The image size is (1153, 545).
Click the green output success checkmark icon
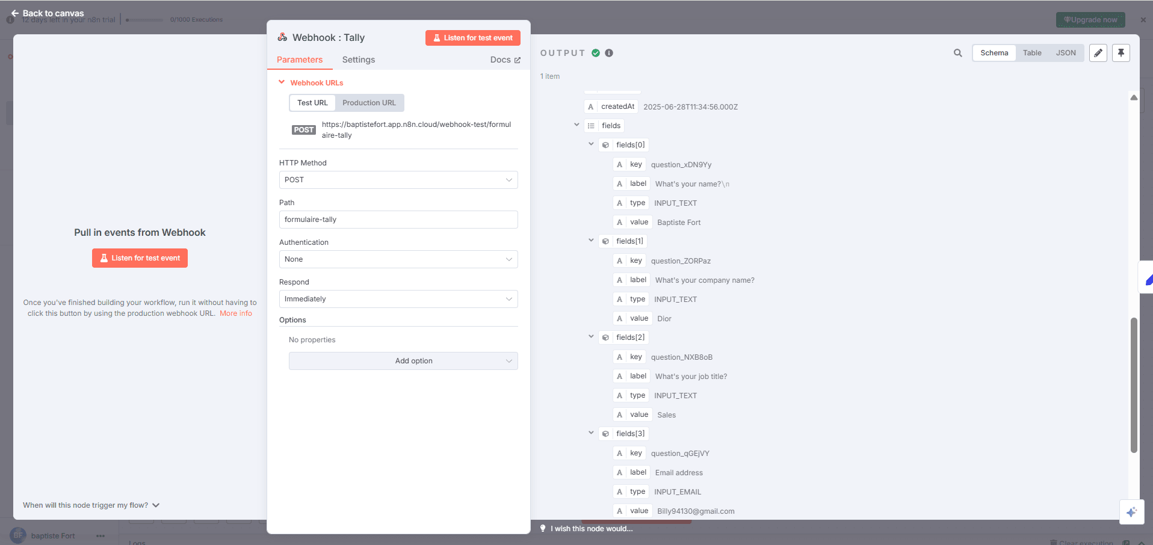coord(596,53)
